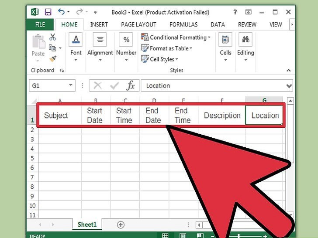Open the Undo history dropdown arrow
The height and width of the screenshot is (238, 318).
[69, 12]
